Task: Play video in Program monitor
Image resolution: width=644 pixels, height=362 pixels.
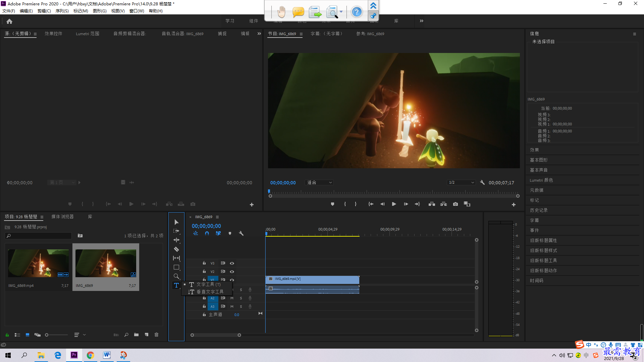Action: tap(394, 204)
